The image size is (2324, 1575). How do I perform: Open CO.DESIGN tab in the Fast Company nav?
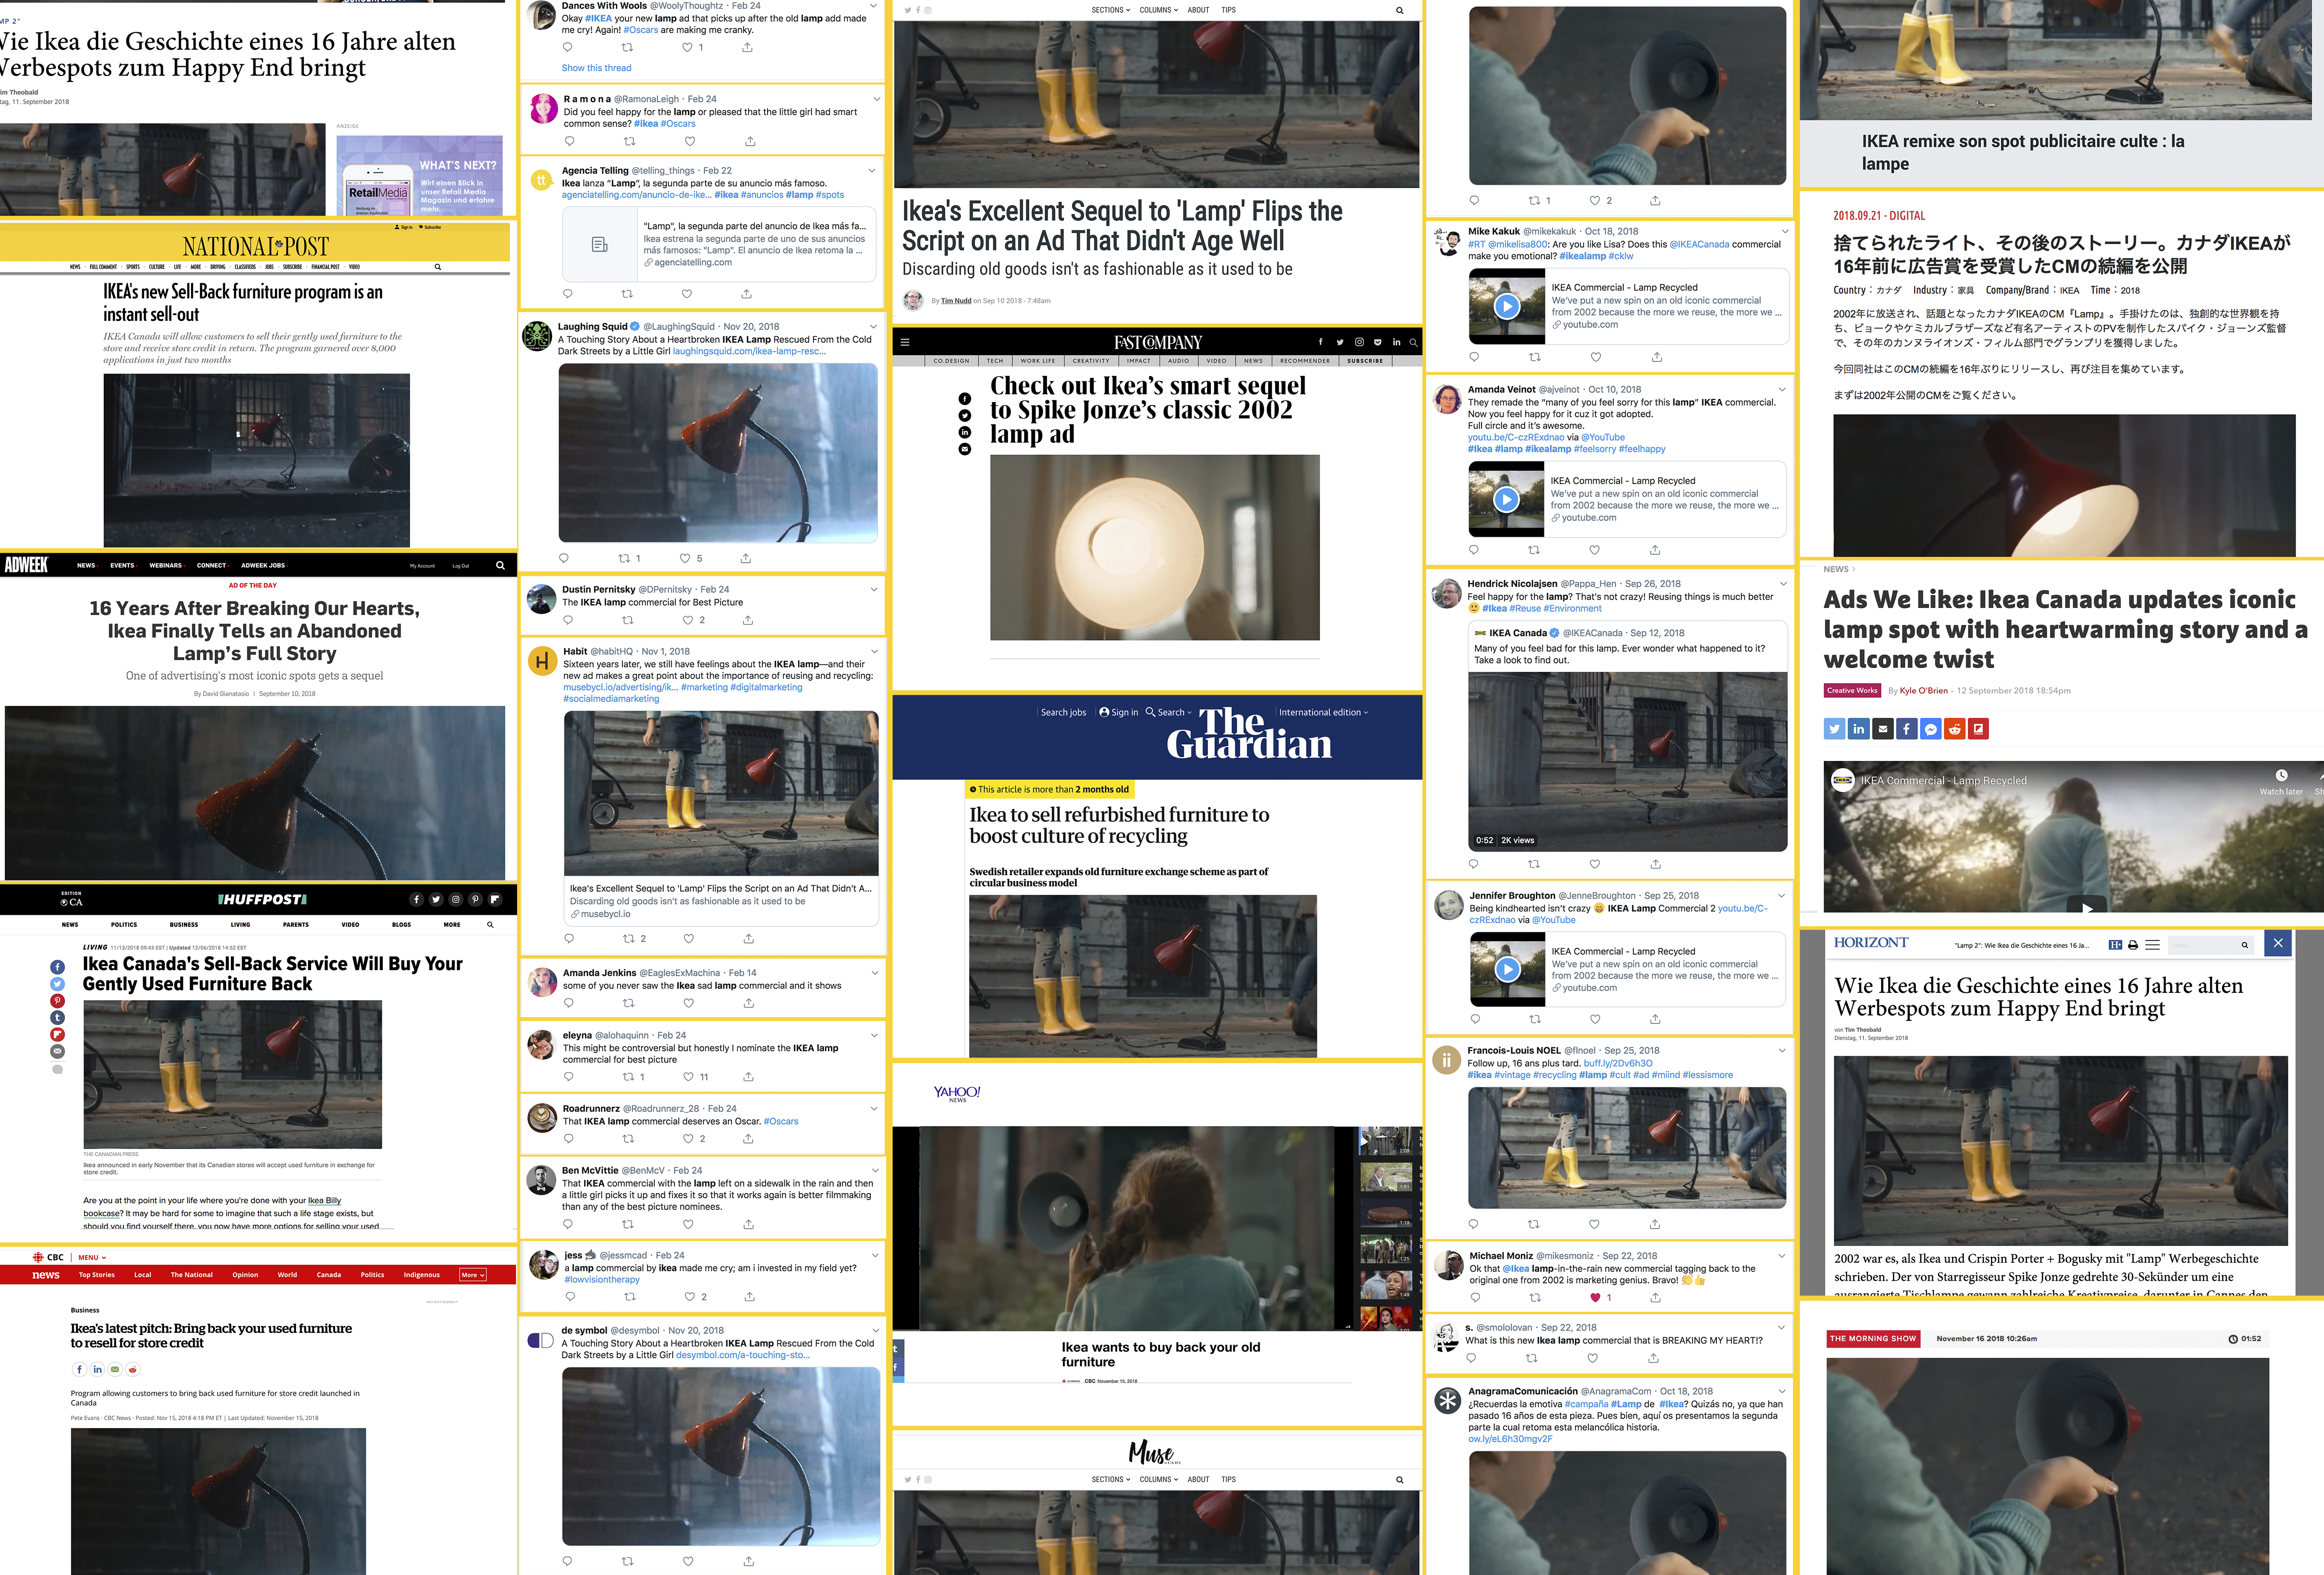[951, 361]
